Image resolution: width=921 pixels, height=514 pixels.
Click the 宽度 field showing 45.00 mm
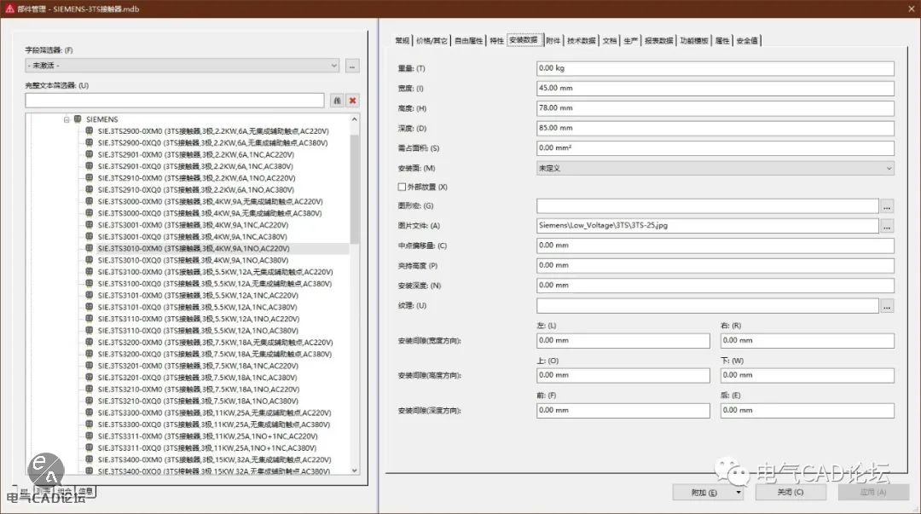click(715, 89)
